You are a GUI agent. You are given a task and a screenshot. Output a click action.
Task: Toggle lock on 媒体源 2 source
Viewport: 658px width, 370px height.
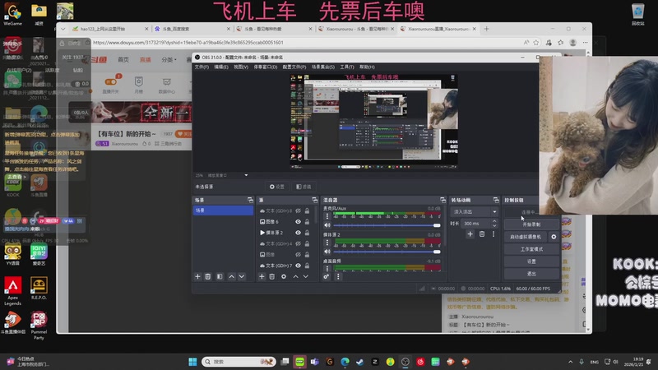[x=307, y=233]
